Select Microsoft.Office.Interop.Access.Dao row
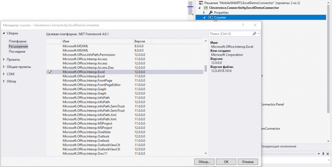332x167 pixels. pos(125,68)
